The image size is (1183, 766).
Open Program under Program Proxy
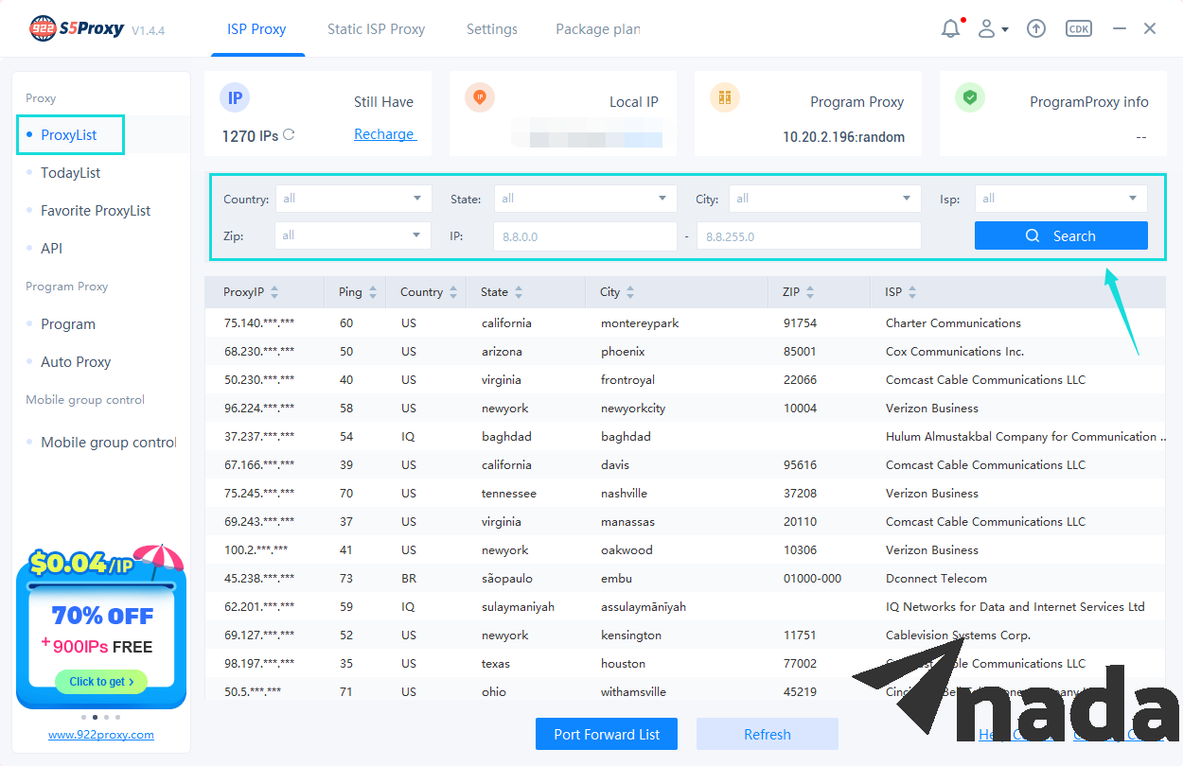(x=68, y=324)
